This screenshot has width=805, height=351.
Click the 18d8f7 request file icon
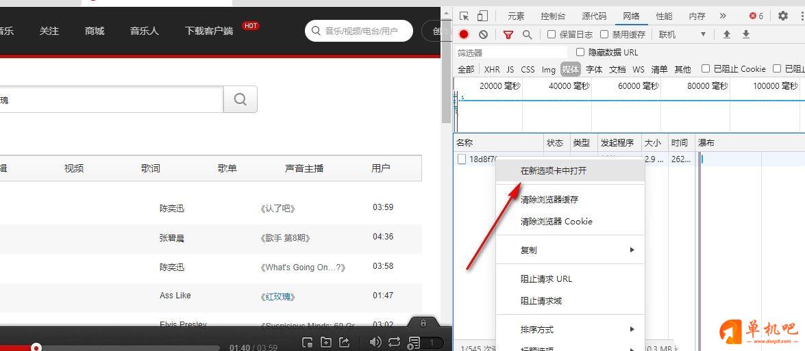(x=462, y=159)
